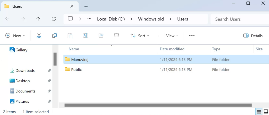Click the horizontal scrollbar in file list

(158, 105)
